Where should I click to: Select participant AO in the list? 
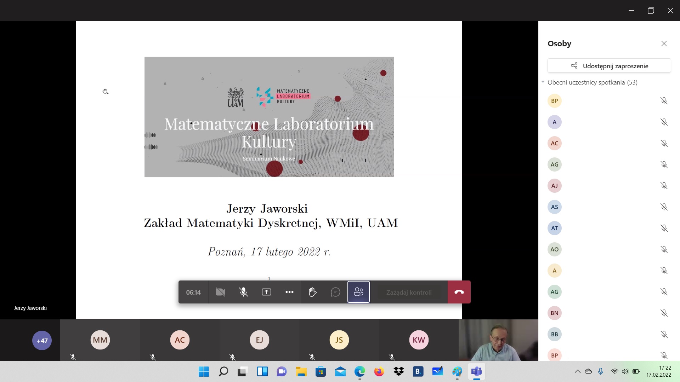click(x=555, y=249)
